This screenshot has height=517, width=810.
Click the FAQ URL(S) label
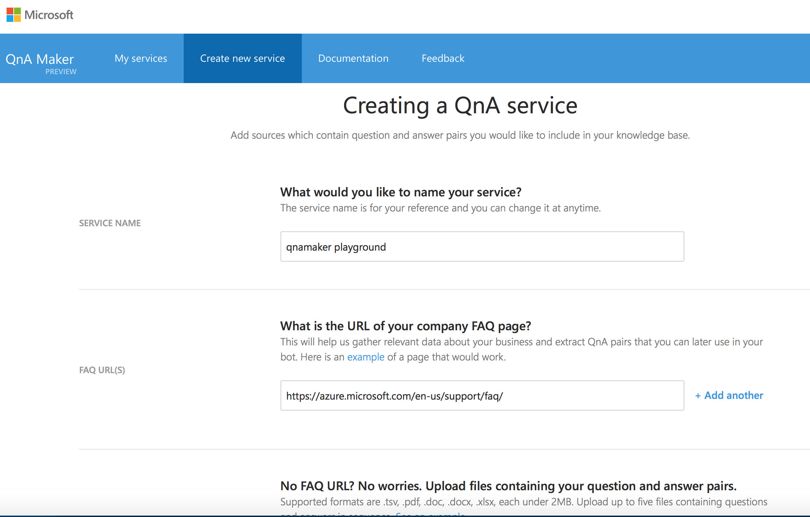[102, 370]
